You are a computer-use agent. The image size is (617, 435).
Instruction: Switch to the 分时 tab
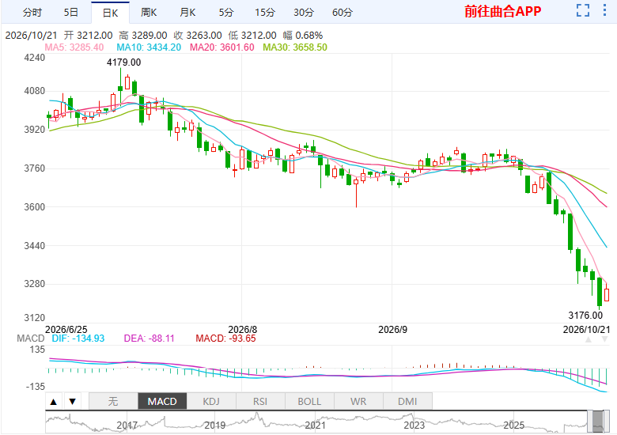point(32,13)
